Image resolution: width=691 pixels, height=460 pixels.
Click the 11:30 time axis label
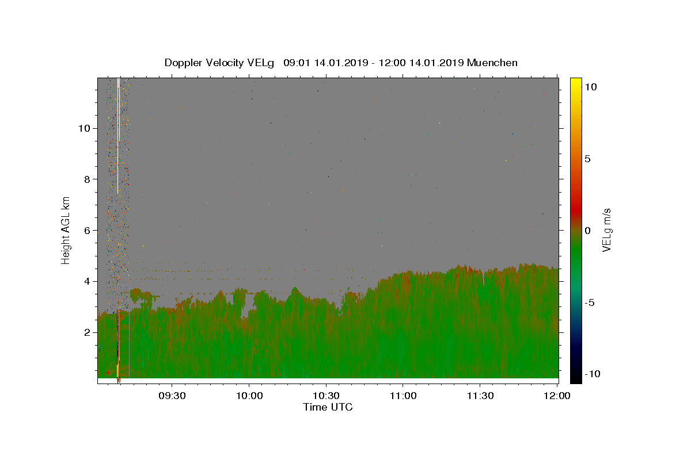pos(480,396)
